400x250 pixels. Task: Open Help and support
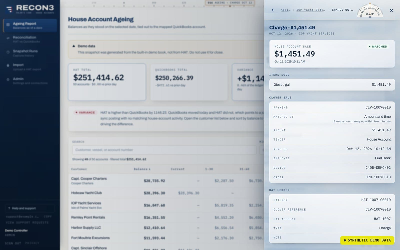pyautogui.click(x=30, y=208)
